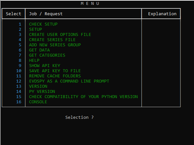The width and height of the screenshot is (194, 145).
Task: Select CREATE SERIES FILE option
Action: [x=52, y=40]
